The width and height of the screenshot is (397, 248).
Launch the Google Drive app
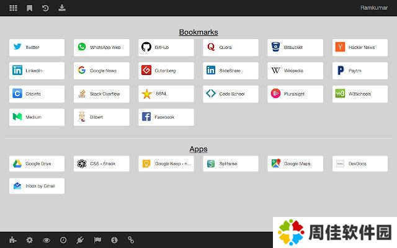point(37,164)
